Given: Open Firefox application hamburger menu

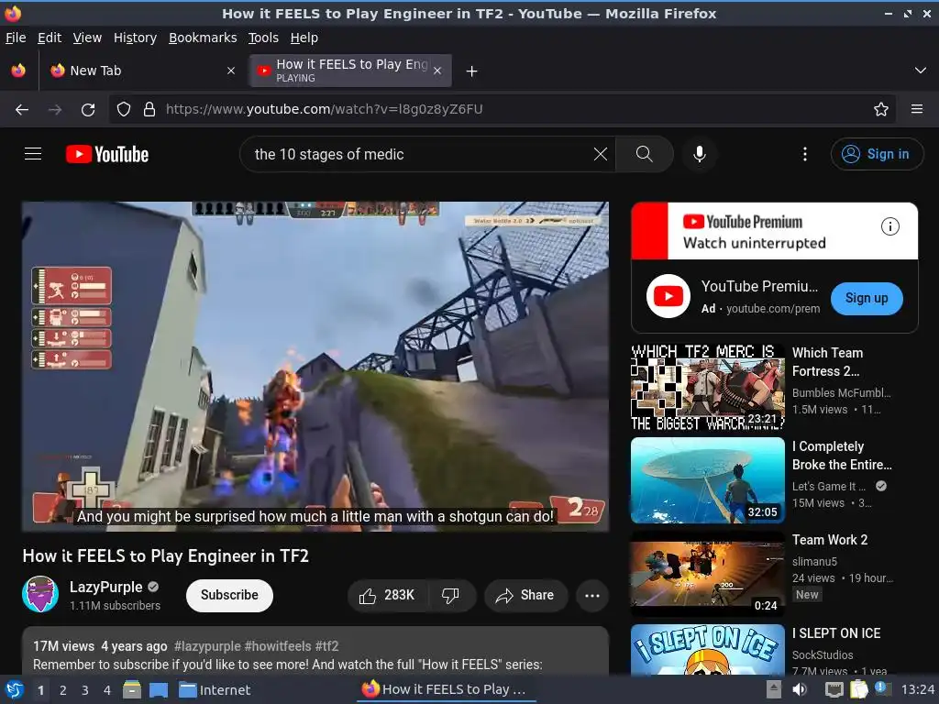Looking at the screenshot, I should (916, 109).
